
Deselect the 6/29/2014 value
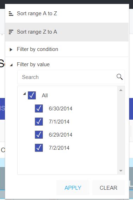39,135
